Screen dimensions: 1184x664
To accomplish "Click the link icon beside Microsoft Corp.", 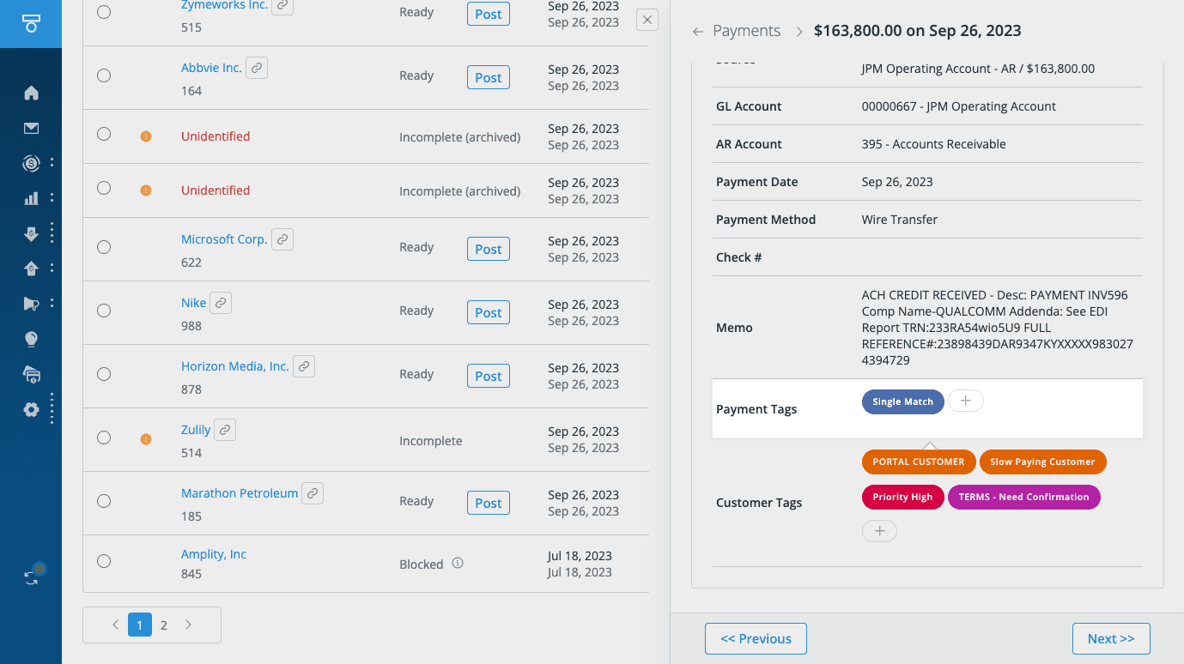I will click(282, 239).
